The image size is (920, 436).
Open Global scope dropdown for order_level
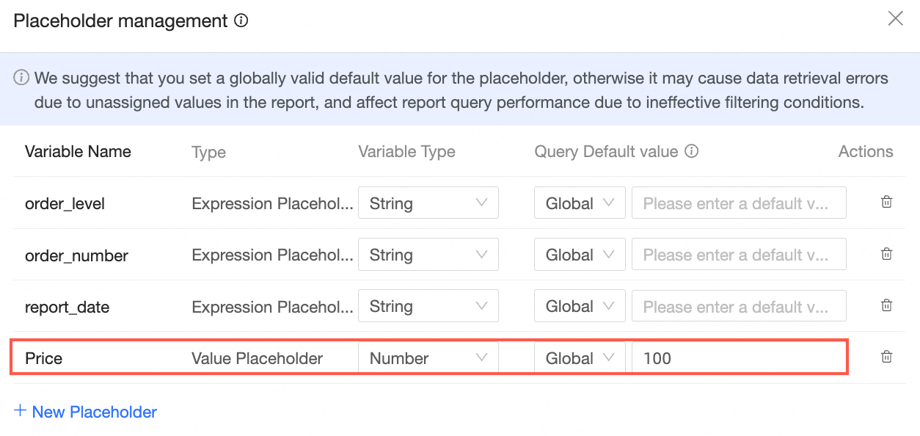tap(579, 203)
